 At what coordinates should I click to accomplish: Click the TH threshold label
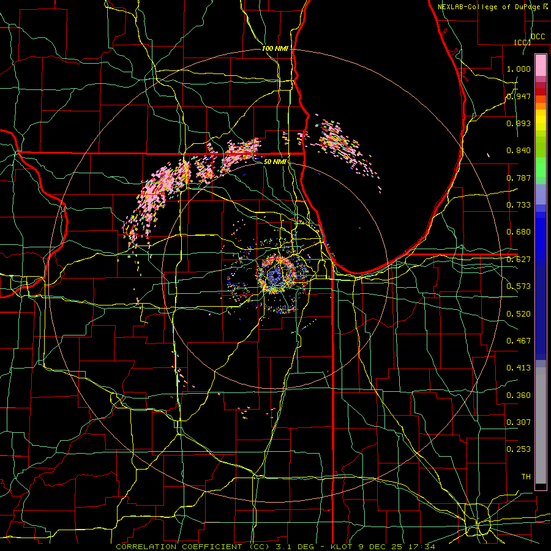(x=526, y=476)
